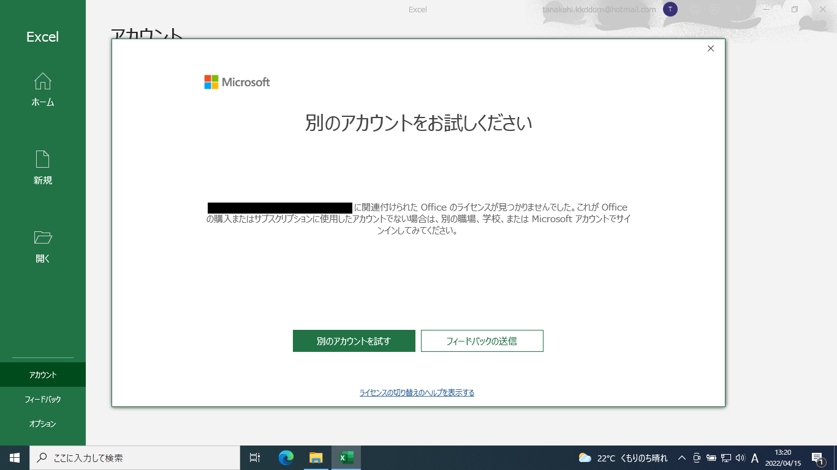Image resolution: width=837 pixels, height=470 pixels.
Task: Go to ホーム in Excel sidebar
Action: (43, 90)
